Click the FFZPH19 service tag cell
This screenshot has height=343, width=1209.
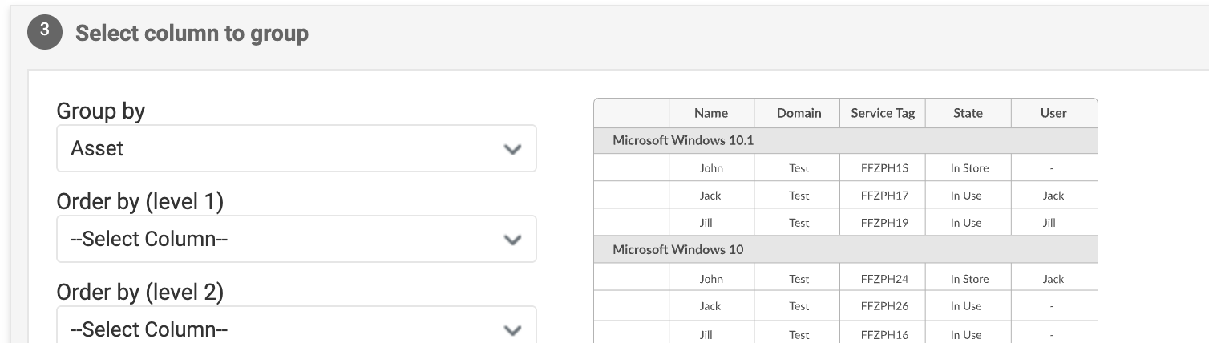click(884, 223)
